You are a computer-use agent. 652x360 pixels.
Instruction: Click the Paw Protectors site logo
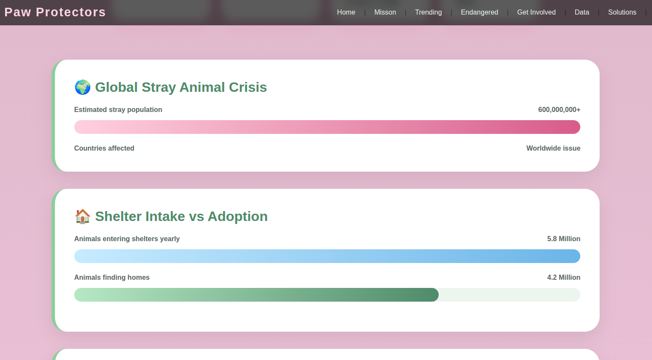[x=55, y=12]
